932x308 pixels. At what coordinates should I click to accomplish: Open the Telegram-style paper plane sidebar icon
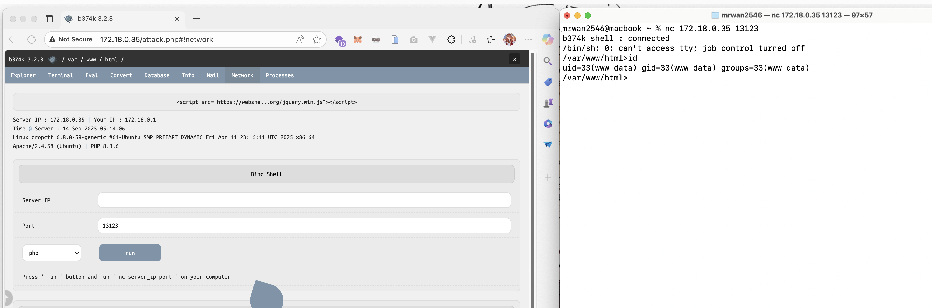click(548, 144)
